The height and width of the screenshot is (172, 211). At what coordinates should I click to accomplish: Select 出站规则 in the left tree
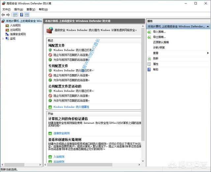point(15,30)
